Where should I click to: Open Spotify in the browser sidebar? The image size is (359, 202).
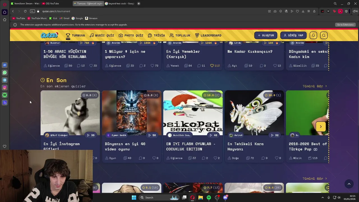(x=4, y=95)
